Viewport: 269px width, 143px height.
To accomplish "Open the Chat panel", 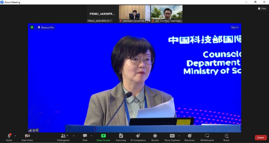I will click(85, 137).
